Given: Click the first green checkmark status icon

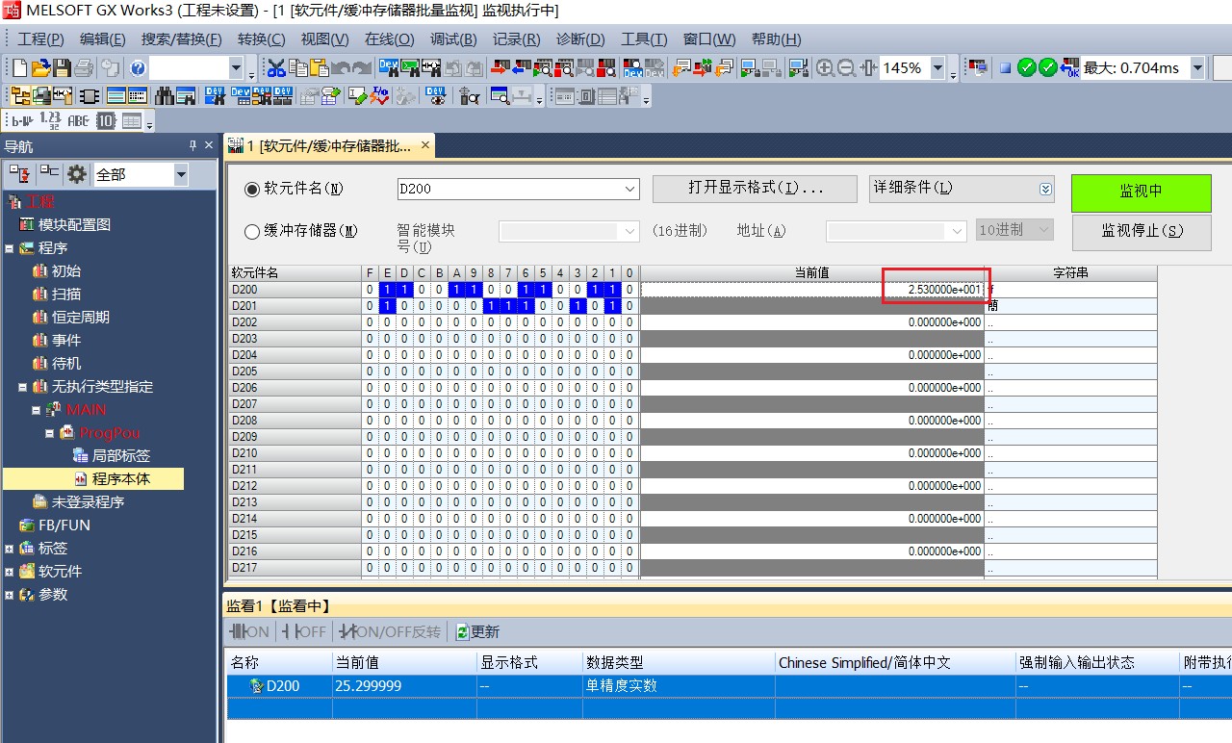Looking at the screenshot, I should tap(1026, 67).
